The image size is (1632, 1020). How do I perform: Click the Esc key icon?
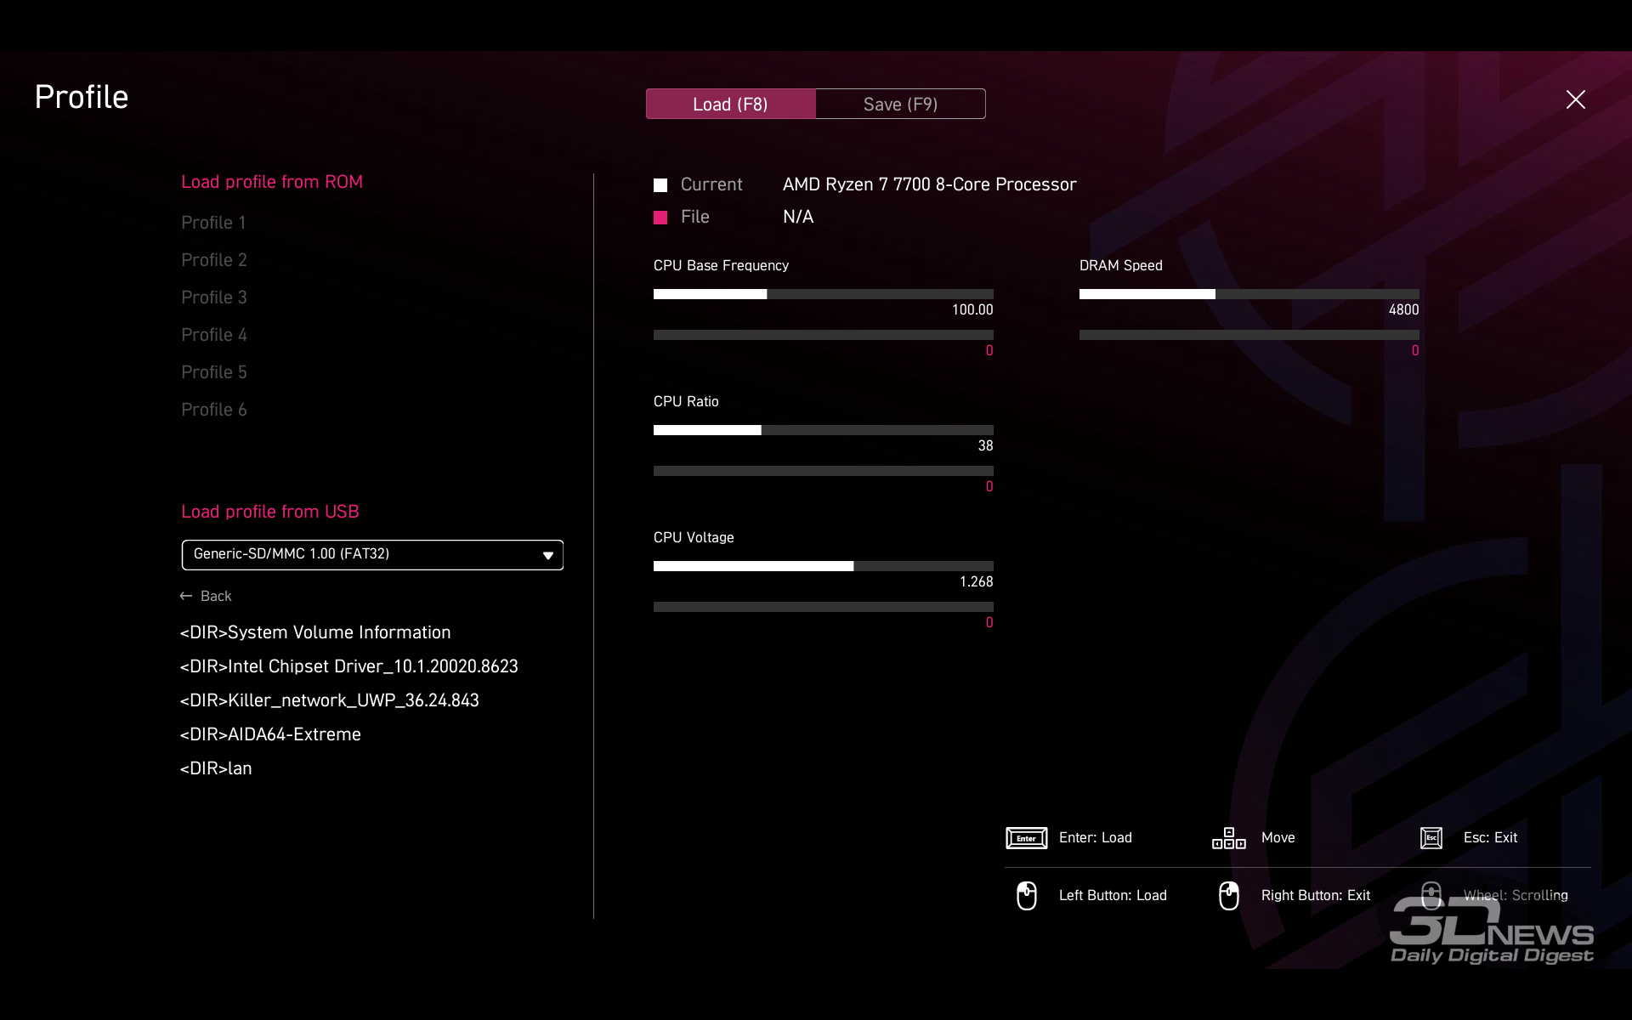click(1431, 838)
